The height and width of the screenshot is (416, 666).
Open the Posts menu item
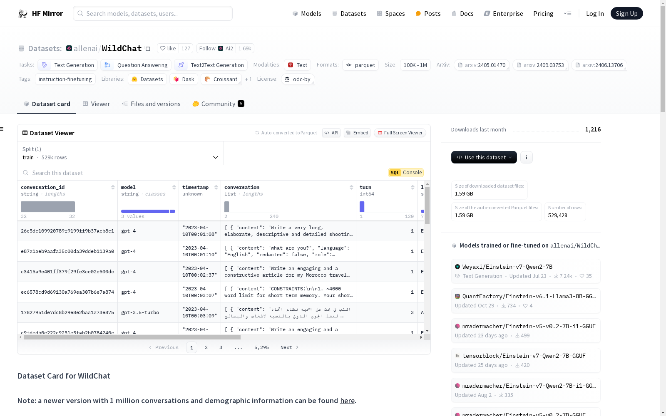coord(428,13)
